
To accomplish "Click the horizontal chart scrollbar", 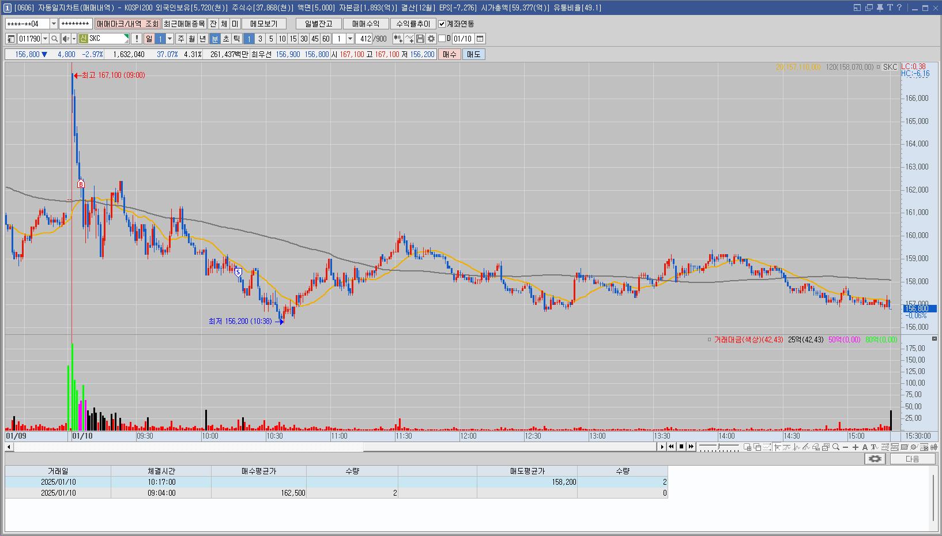I will pyautogui.click(x=331, y=447).
